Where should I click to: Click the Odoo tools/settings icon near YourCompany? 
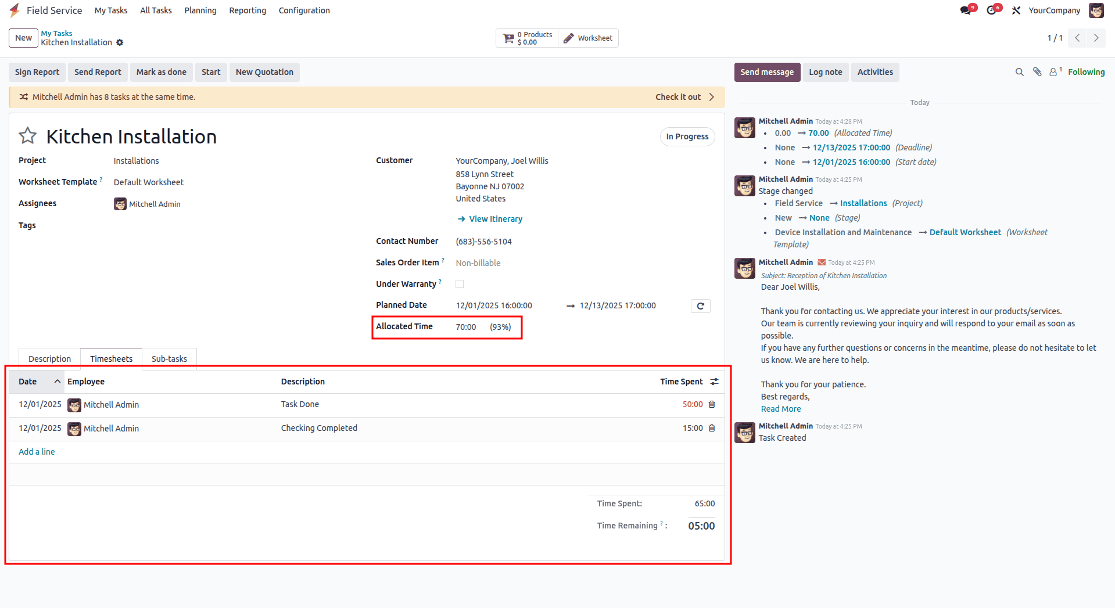(x=1016, y=10)
